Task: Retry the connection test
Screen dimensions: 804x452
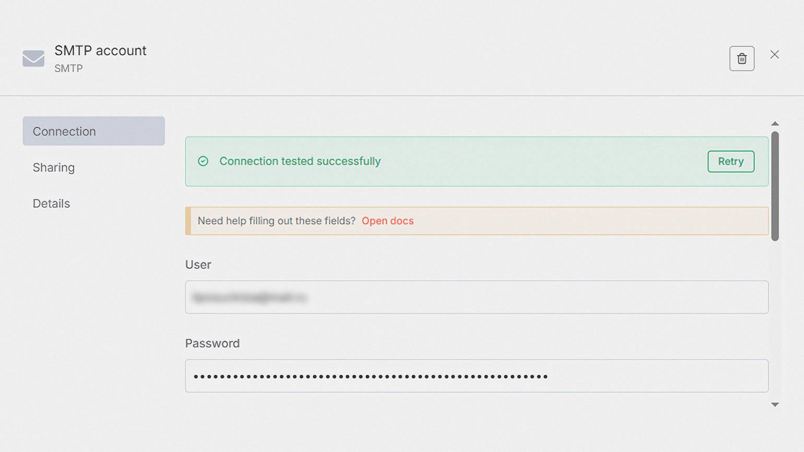Action: (x=730, y=161)
